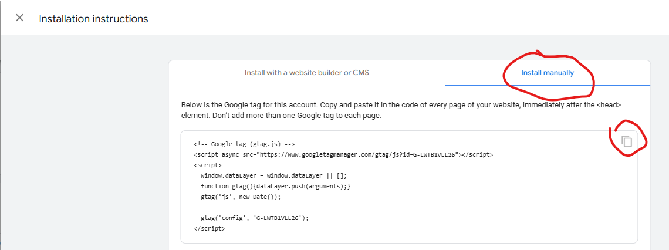Click the function gtag() code line
669x250 pixels.
pos(276,187)
